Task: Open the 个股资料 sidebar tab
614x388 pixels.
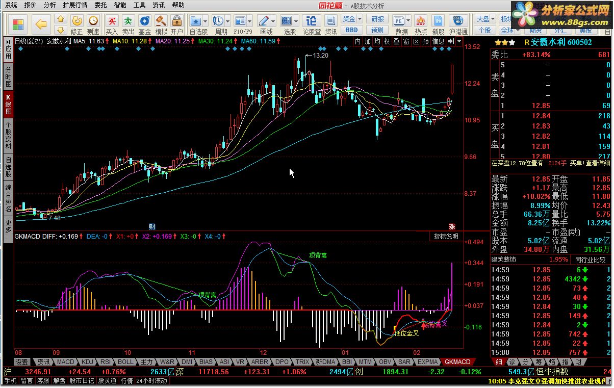Action: point(8,135)
